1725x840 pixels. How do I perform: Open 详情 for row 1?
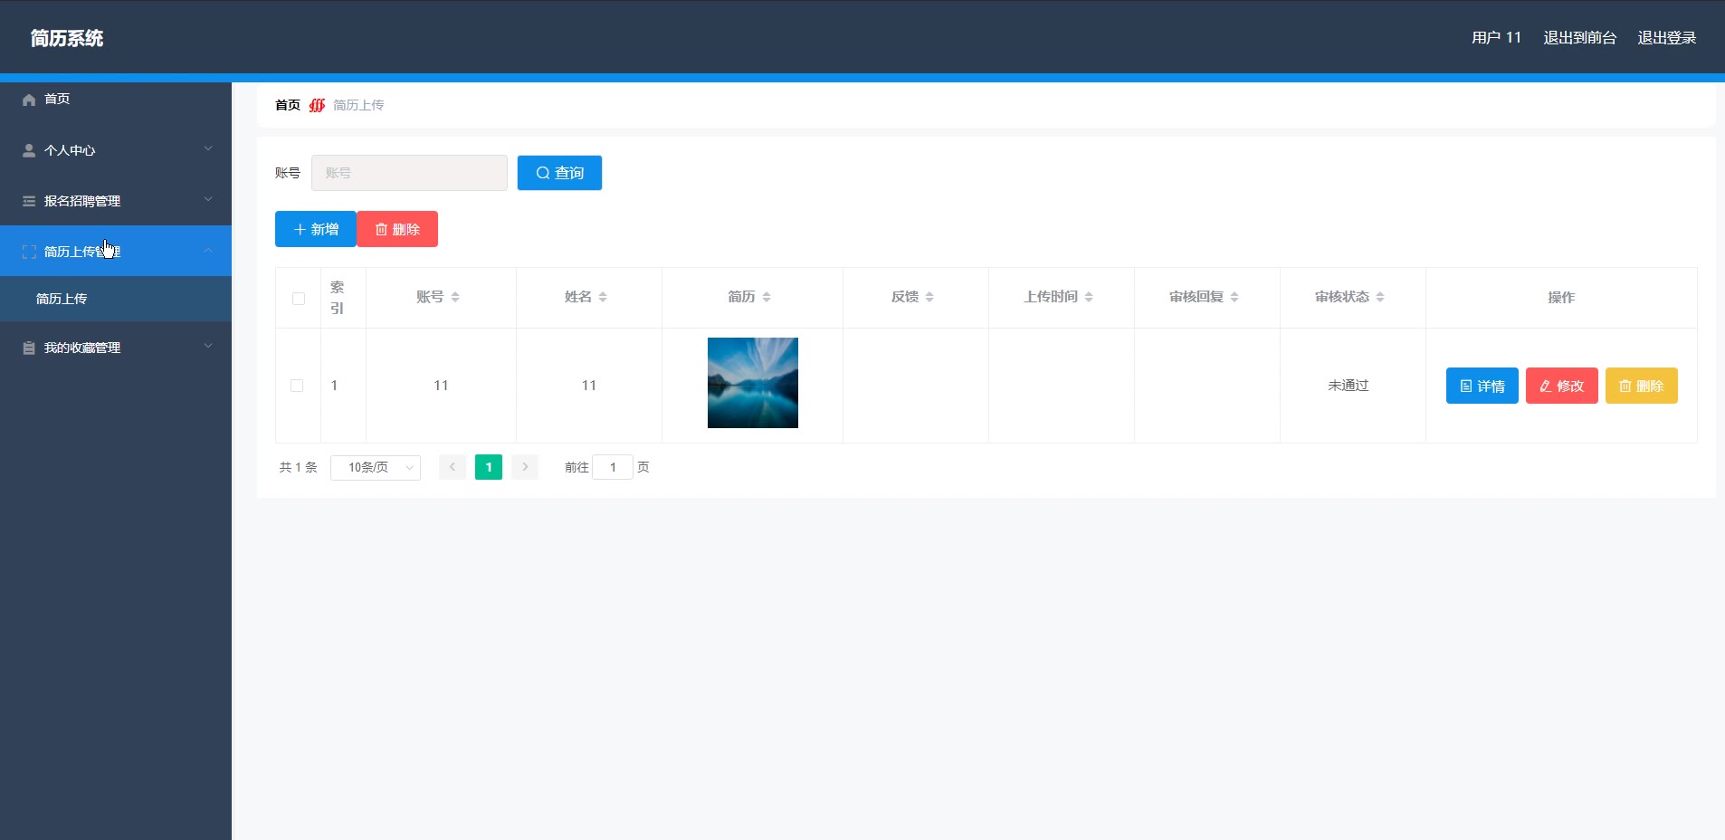tap(1482, 386)
